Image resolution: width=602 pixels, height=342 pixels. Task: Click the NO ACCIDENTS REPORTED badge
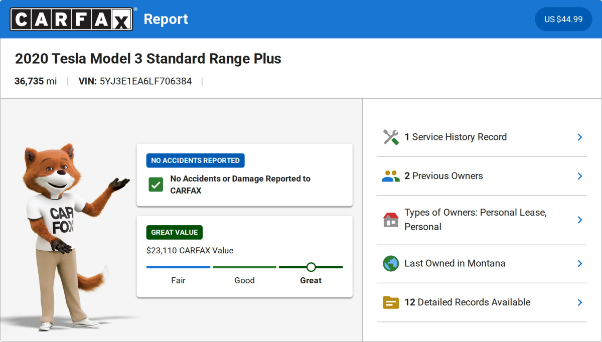point(196,160)
